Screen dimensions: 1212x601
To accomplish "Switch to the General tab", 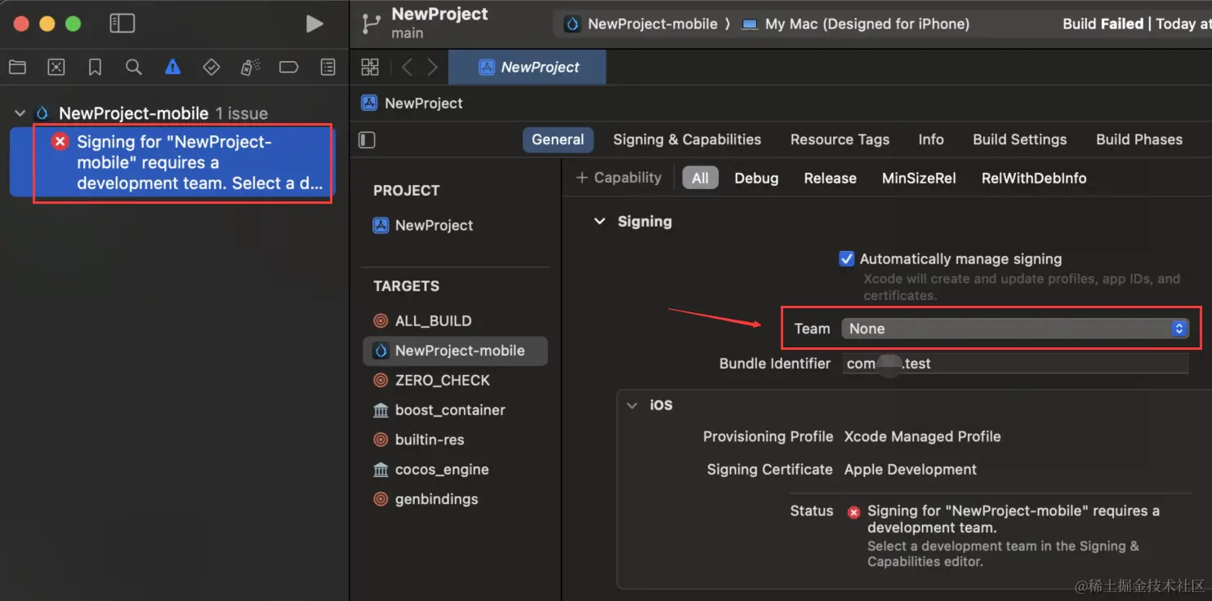I will [558, 139].
